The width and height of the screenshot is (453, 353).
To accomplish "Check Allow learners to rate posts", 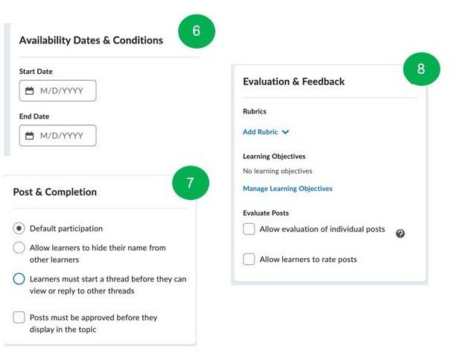I will tap(249, 260).
